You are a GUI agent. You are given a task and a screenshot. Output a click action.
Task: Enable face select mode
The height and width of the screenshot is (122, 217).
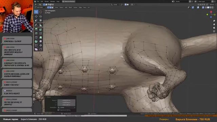(52, 7)
